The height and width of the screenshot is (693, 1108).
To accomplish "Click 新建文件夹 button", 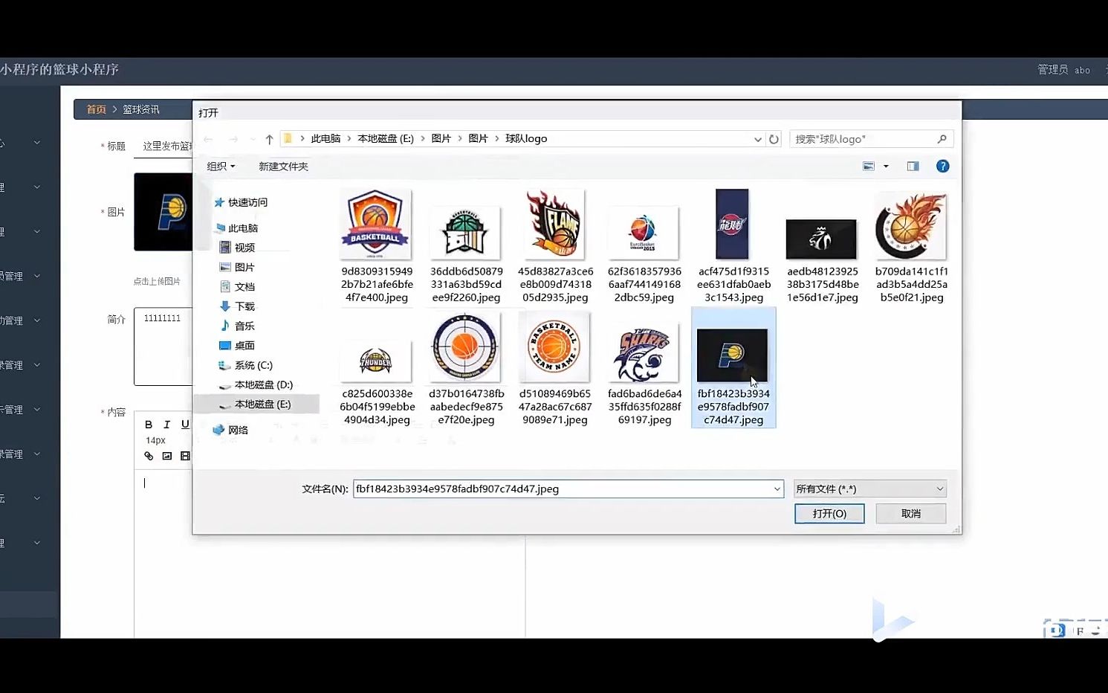I will coord(283,167).
